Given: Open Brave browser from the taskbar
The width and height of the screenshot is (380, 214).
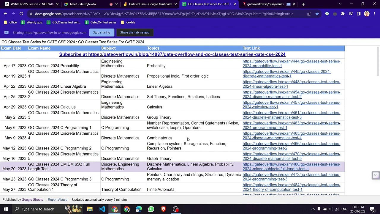Looking at the screenshot, I should point(163,209).
